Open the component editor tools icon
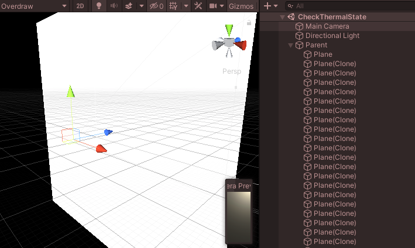 198,6
